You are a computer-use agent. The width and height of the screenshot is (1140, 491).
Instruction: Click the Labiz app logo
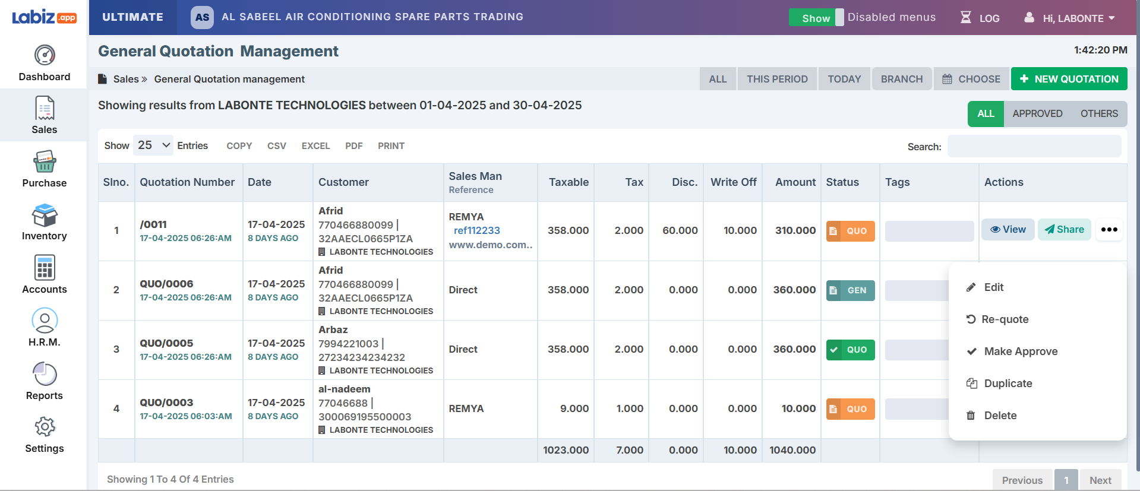click(x=44, y=17)
